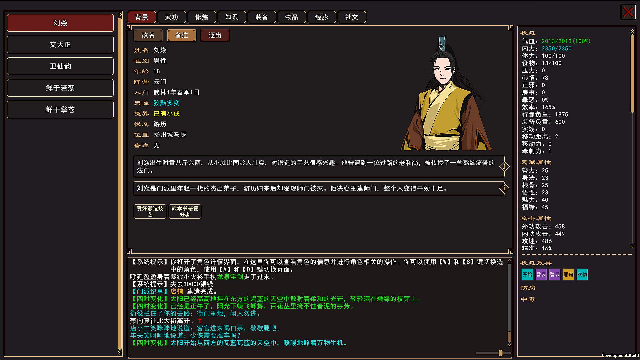Viewport: 640px width, 360px height.
Task: Open info icon beside birth biography text
Action: 504,166
